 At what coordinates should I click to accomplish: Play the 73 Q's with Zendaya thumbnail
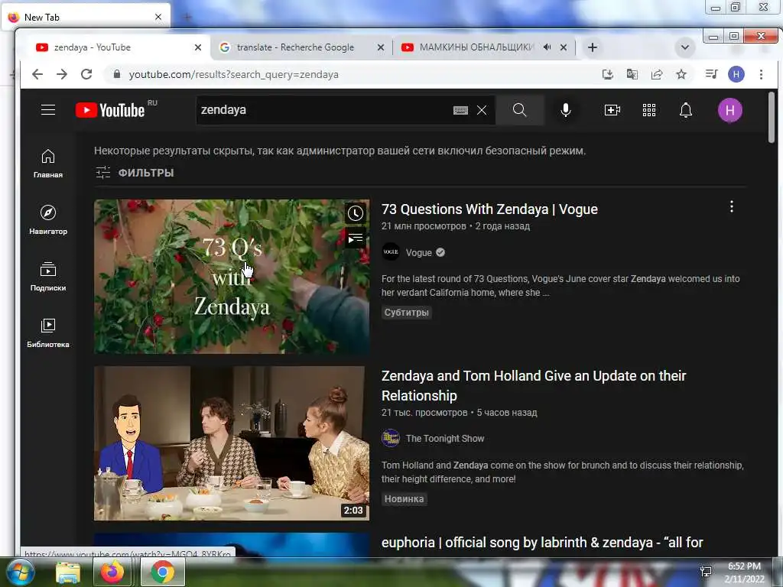pyautogui.click(x=232, y=277)
